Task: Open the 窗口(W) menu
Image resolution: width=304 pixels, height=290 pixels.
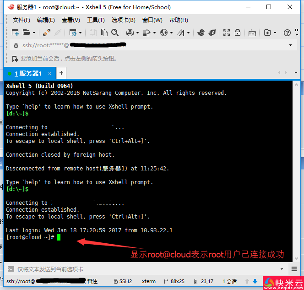Action: click(x=152, y=20)
